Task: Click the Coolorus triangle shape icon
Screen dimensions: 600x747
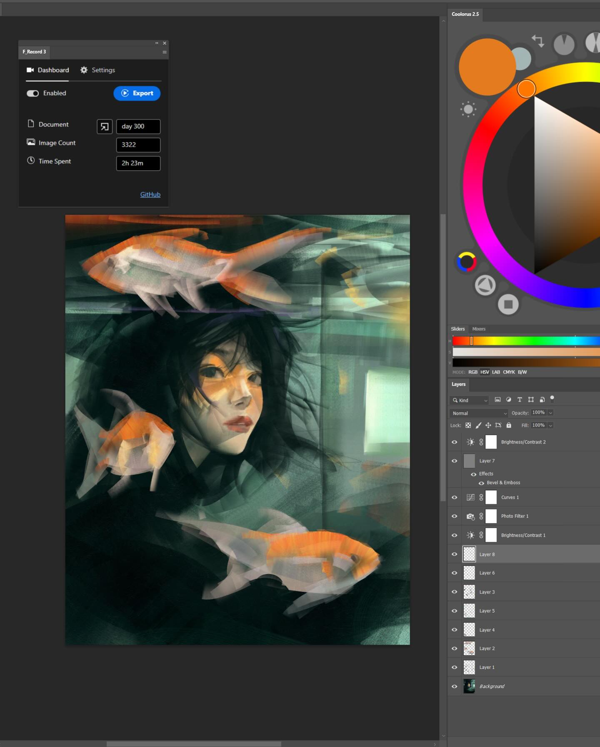Action: pyautogui.click(x=485, y=285)
